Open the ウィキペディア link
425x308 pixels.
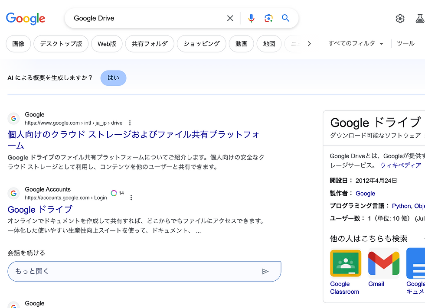401,165
